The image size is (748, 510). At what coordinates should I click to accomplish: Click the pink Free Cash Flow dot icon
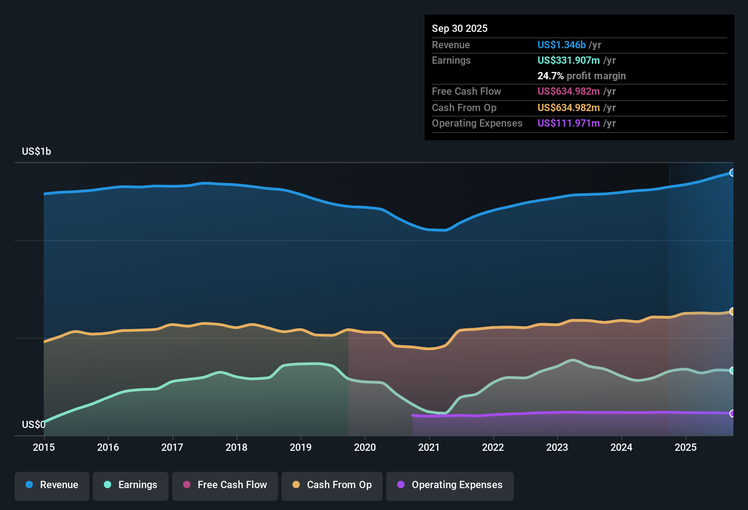[x=186, y=485]
